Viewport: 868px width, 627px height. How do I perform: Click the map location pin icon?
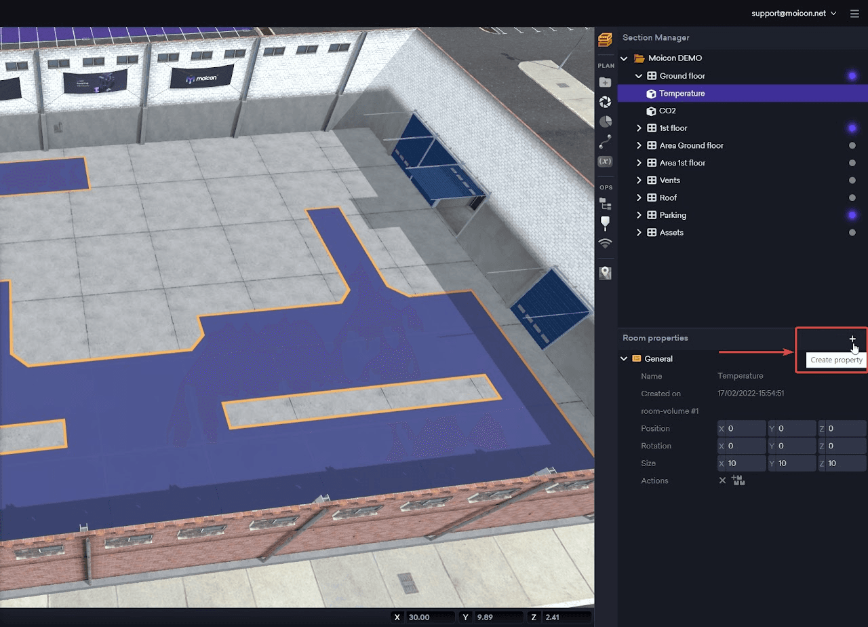tap(605, 273)
